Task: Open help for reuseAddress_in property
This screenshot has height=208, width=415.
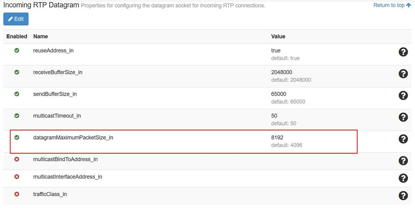Action: tap(403, 52)
